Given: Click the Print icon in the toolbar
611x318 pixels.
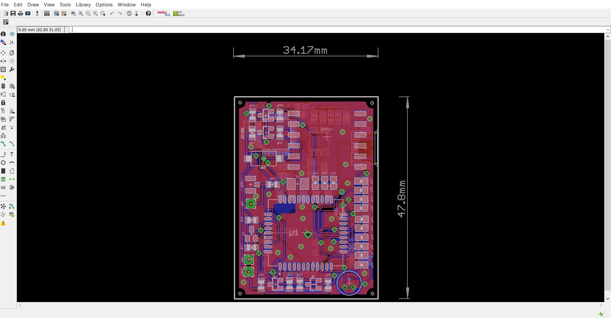Looking at the screenshot, I should (x=20, y=13).
